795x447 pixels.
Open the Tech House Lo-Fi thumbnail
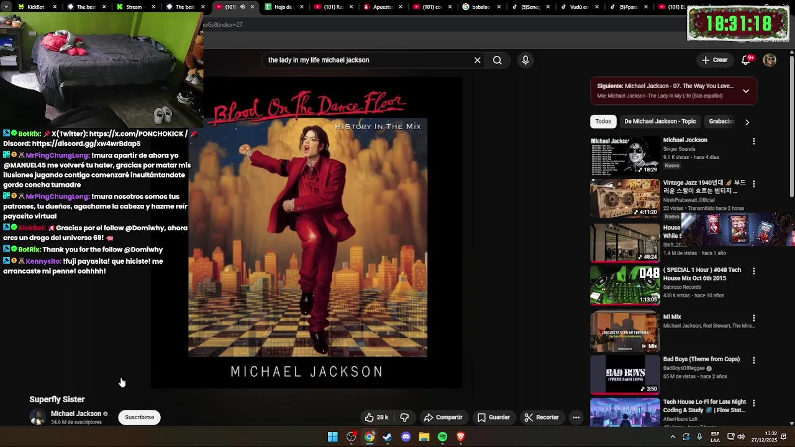click(625, 413)
